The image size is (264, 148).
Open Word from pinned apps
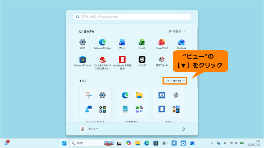(122, 44)
